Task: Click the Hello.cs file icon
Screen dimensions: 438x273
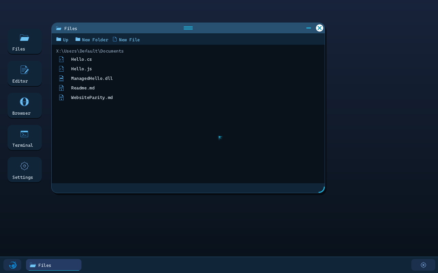Action: [61, 59]
